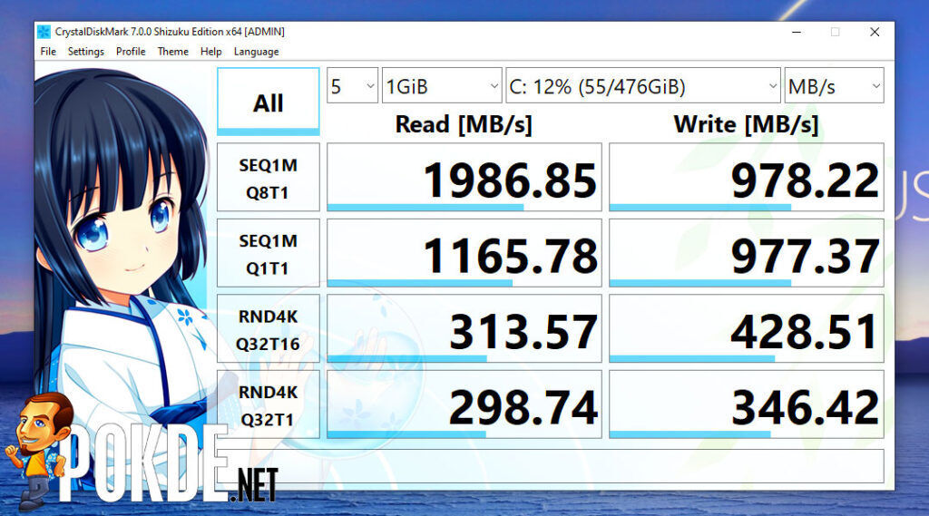Select the 428.51 write result

tap(747, 329)
